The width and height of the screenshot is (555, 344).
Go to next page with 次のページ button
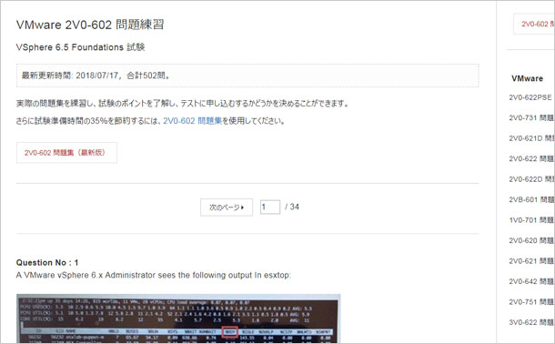tap(227, 207)
